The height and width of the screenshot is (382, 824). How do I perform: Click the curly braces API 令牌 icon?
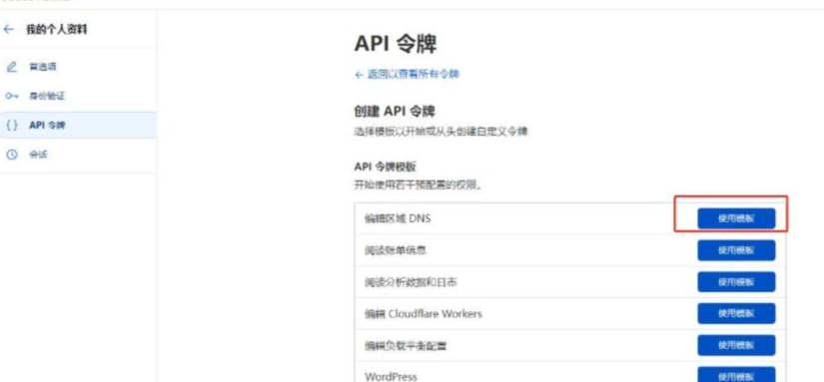coord(12,126)
